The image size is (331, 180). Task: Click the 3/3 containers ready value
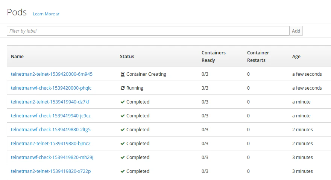click(205, 88)
